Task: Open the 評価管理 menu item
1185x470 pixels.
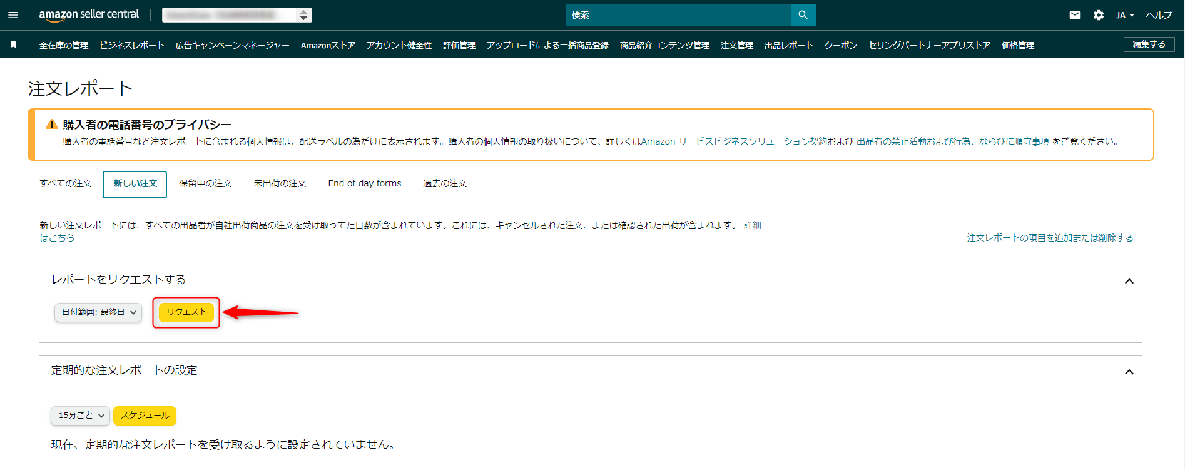Action: click(459, 45)
